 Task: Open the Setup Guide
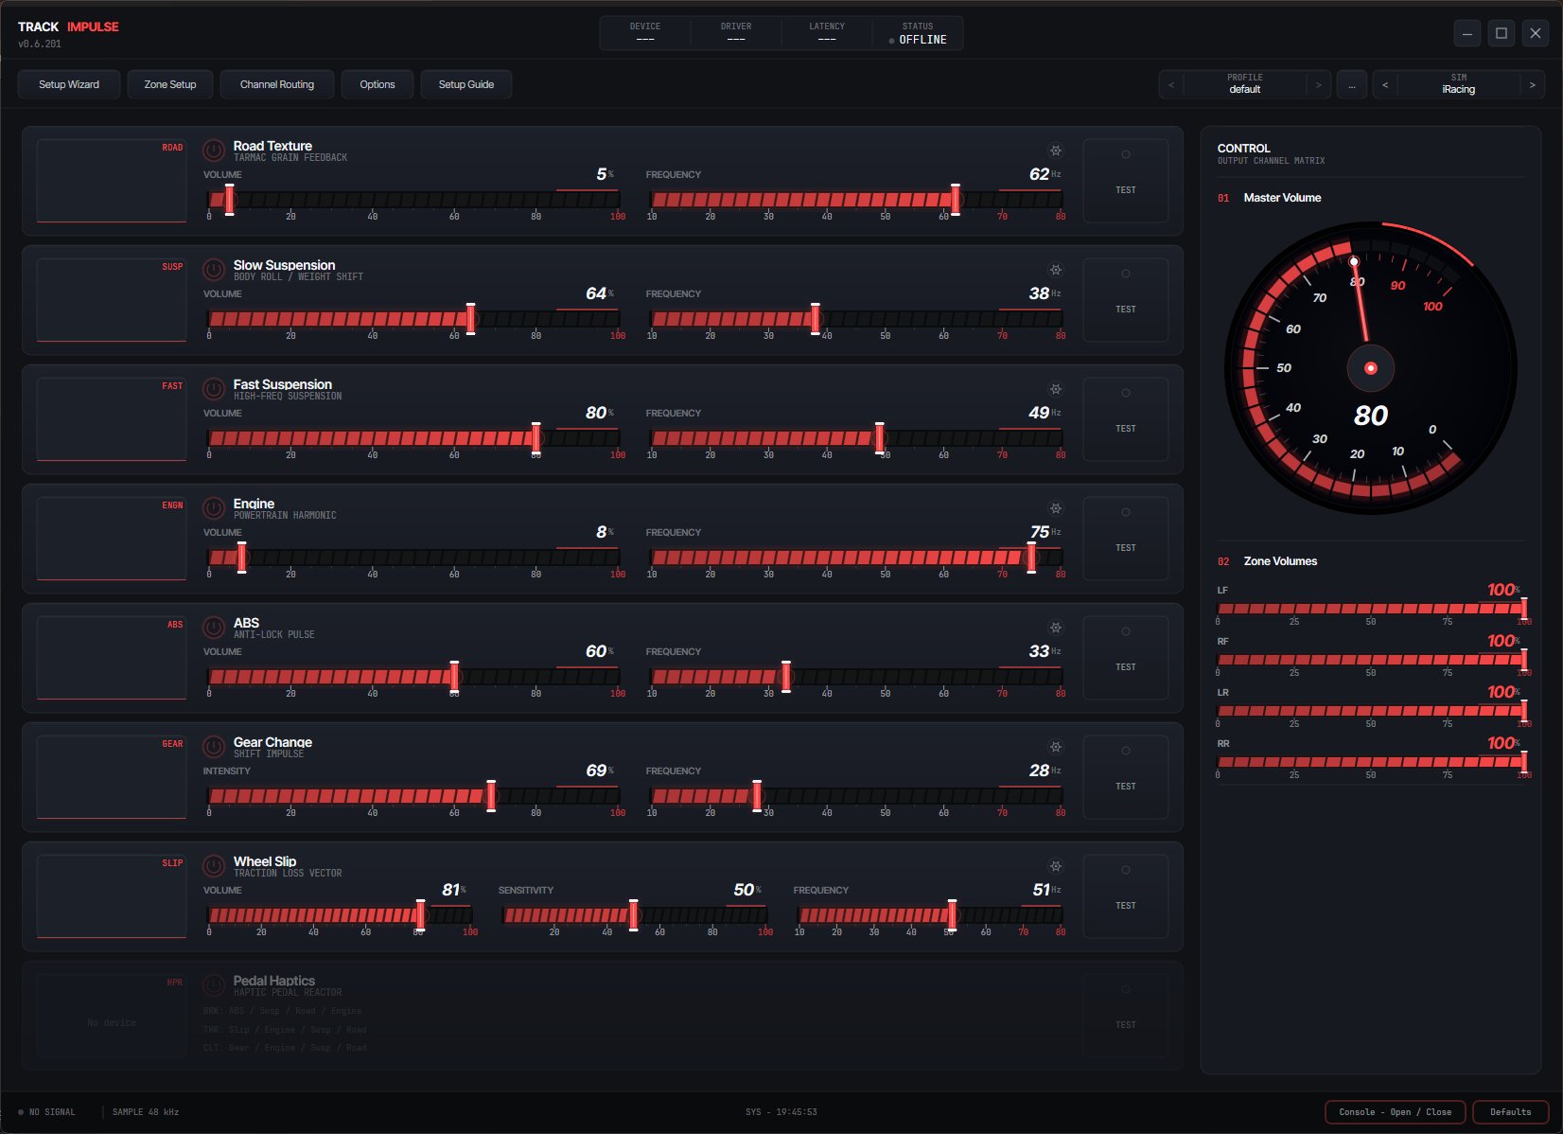coord(466,84)
